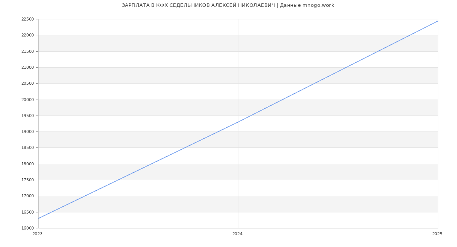Select the 17500 y-axis label

[27, 180]
